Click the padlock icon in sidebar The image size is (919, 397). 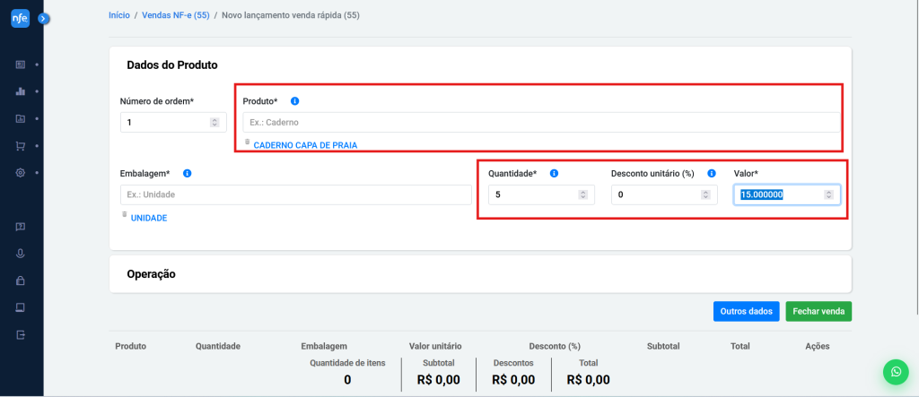pos(21,280)
